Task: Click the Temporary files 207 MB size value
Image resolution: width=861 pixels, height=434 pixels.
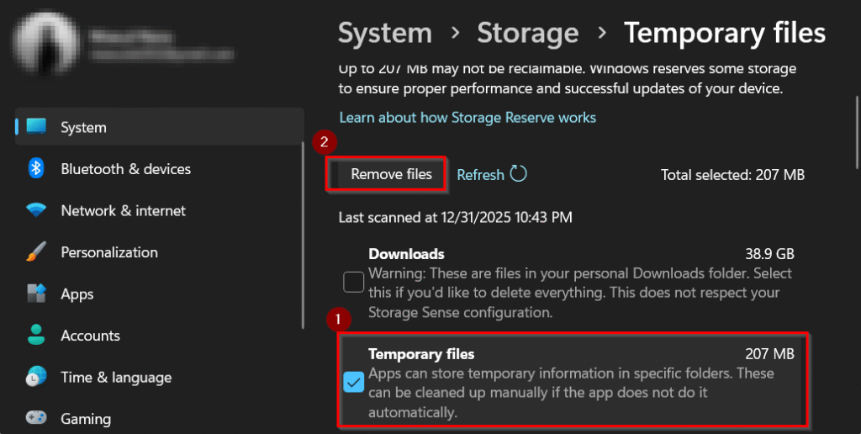Action: coord(770,354)
